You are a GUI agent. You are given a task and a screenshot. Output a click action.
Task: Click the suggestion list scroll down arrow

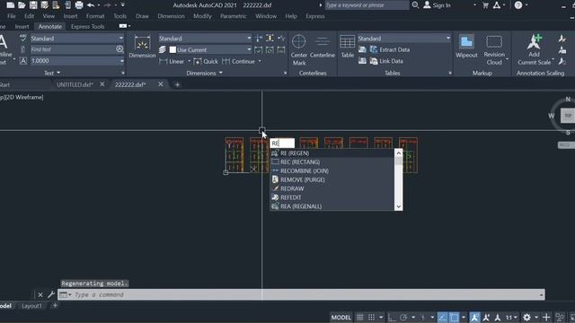tap(399, 206)
